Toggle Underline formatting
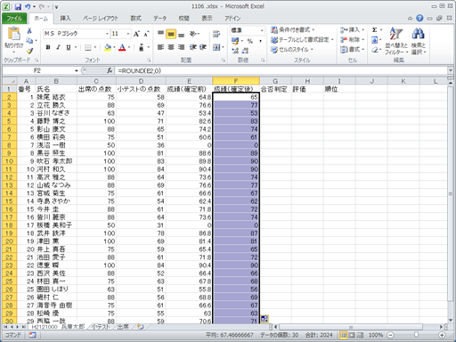 pyautogui.click(x=69, y=47)
